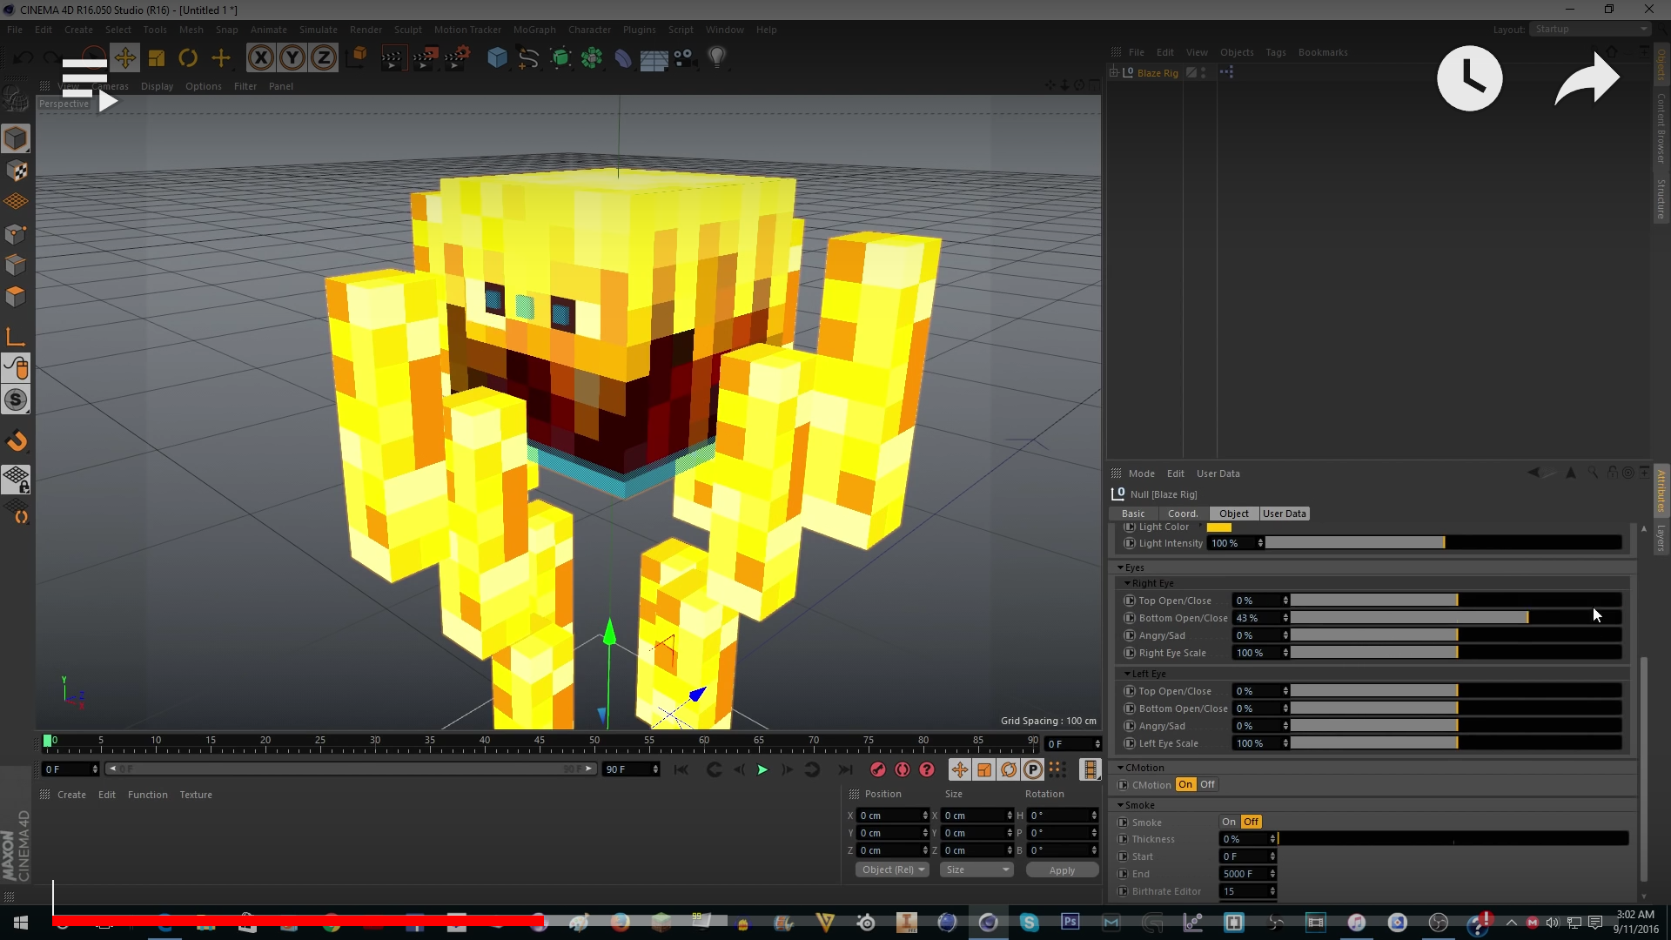Open the vertical Layers side tab
The height and width of the screenshot is (940, 1671).
[1661, 538]
